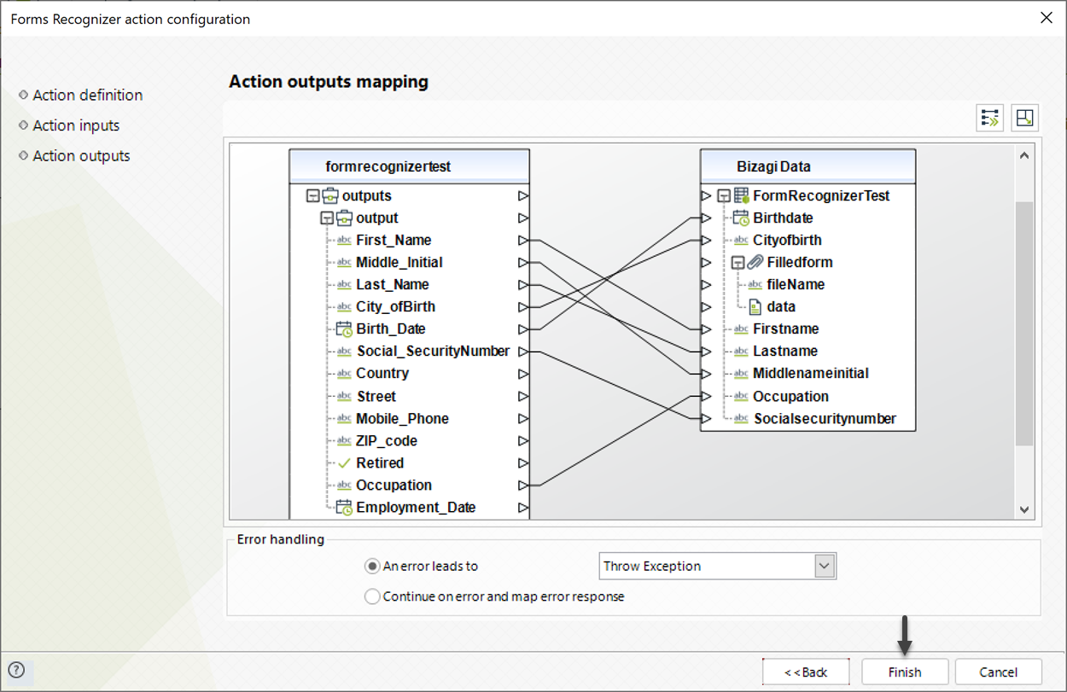Select 'An error leads to' radio option
The width and height of the screenshot is (1067, 692).
coord(372,566)
